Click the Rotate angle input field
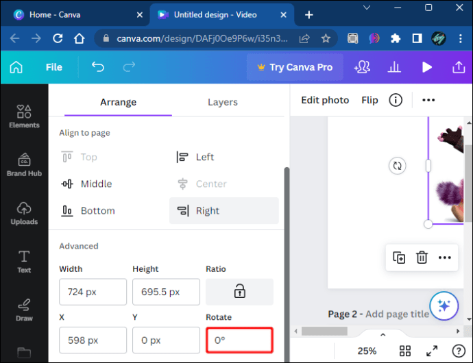This screenshot has width=473, height=363. [x=239, y=340]
